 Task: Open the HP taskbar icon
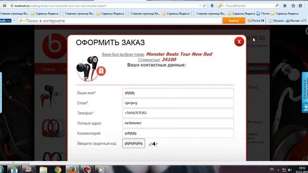14,170
